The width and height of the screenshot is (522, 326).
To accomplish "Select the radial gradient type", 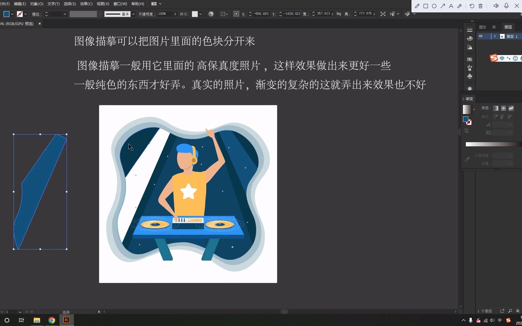I will point(504,108).
